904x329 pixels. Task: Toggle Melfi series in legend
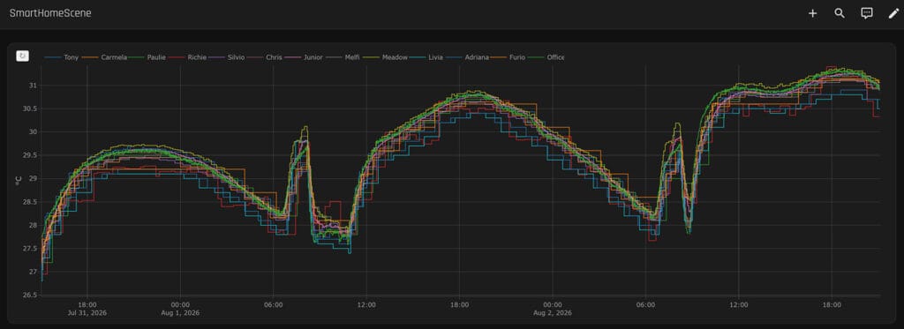(x=343, y=57)
